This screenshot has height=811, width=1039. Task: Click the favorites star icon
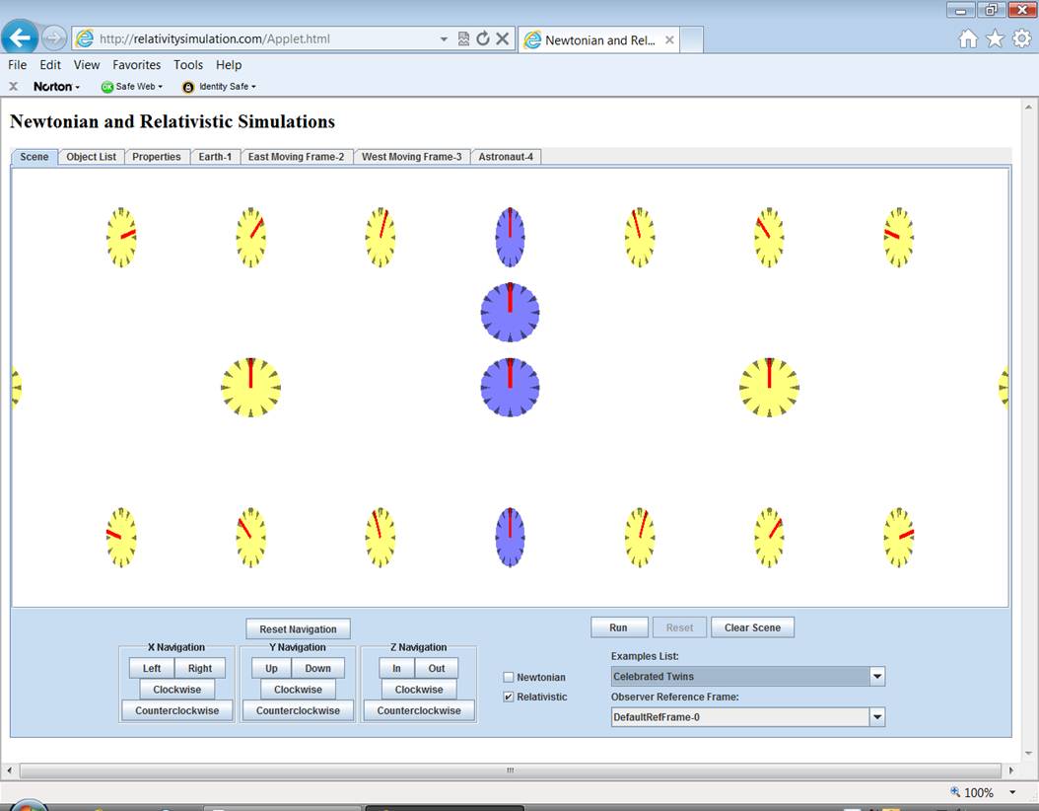click(x=995, y=38)
